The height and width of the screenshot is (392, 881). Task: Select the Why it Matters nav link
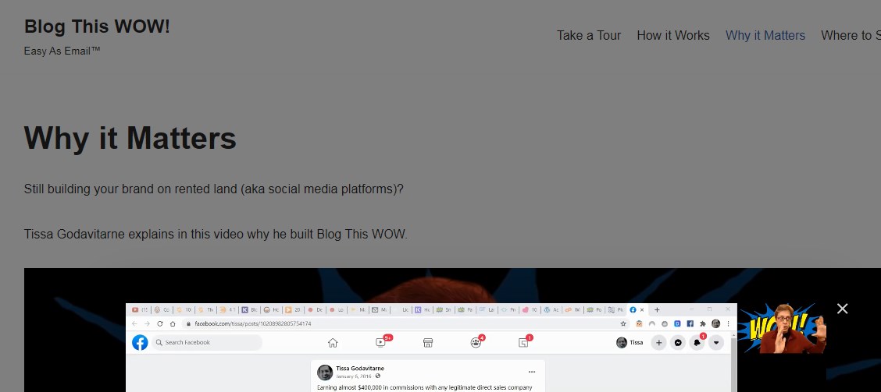coord(765,35)
